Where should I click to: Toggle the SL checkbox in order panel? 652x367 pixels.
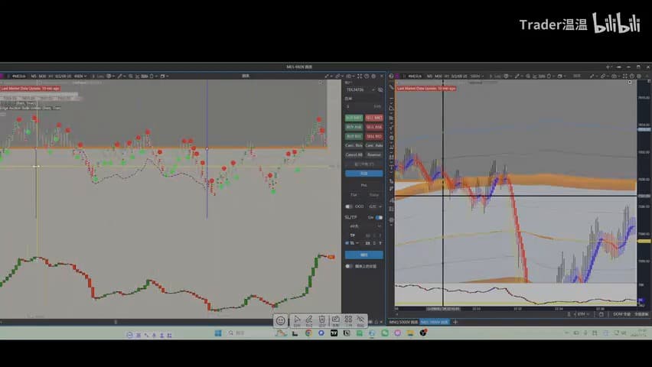coord(347,243)
